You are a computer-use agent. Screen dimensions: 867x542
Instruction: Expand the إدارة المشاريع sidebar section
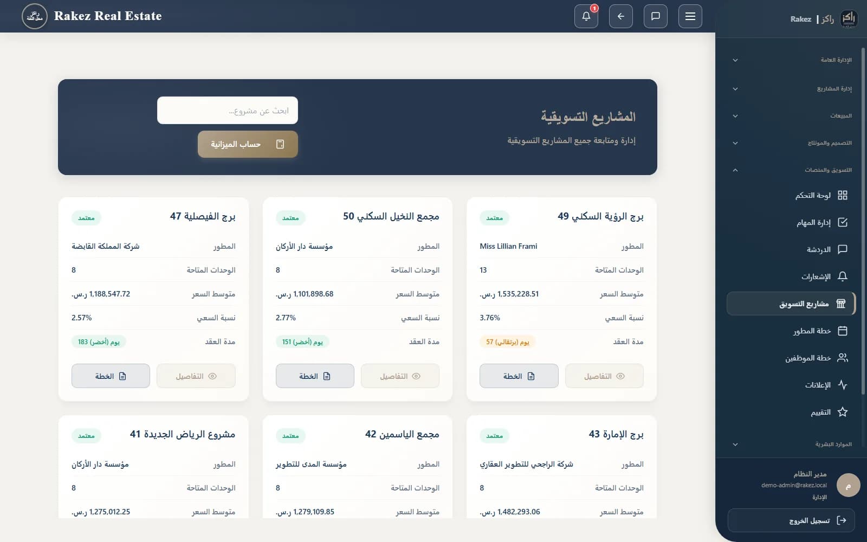[x=791, y=89]
